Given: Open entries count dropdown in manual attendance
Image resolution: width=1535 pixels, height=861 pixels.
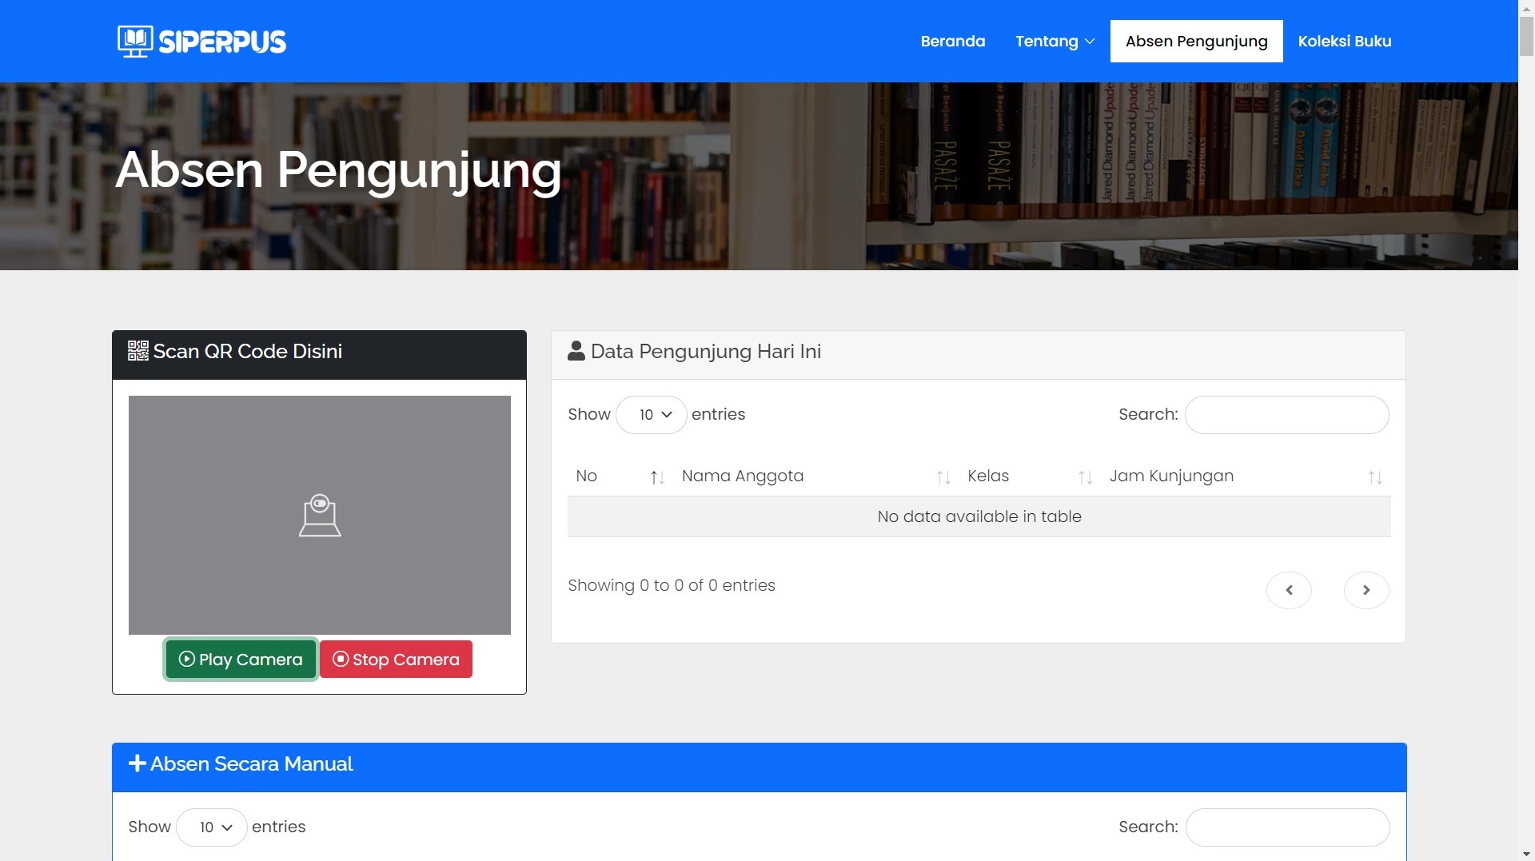Looking at the screenshot, I should [x=212, y=827].
